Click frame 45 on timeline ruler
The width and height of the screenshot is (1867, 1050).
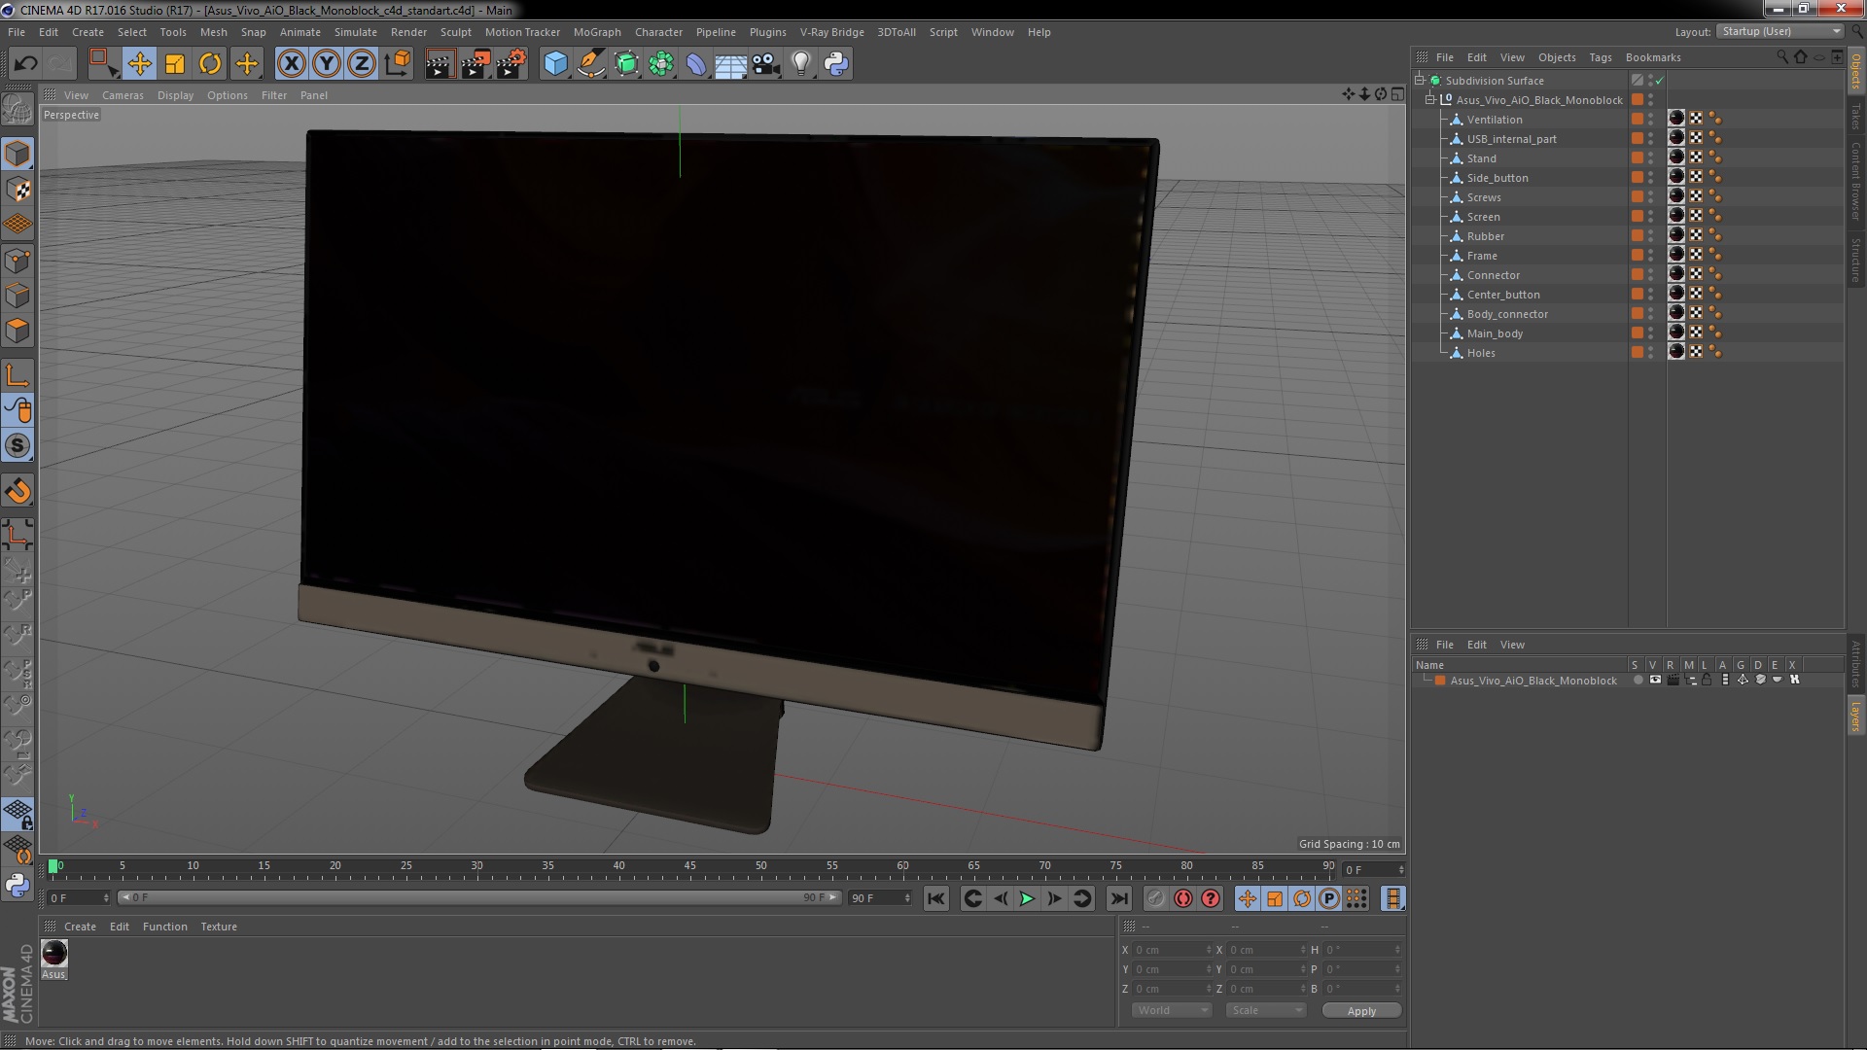[689, 866]
